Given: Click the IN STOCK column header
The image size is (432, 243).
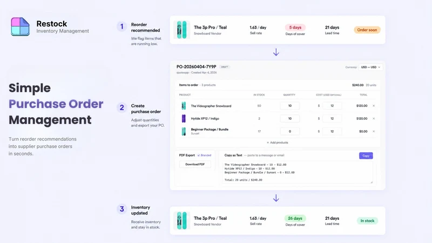Looking at the screenshot, I should 259,95.
